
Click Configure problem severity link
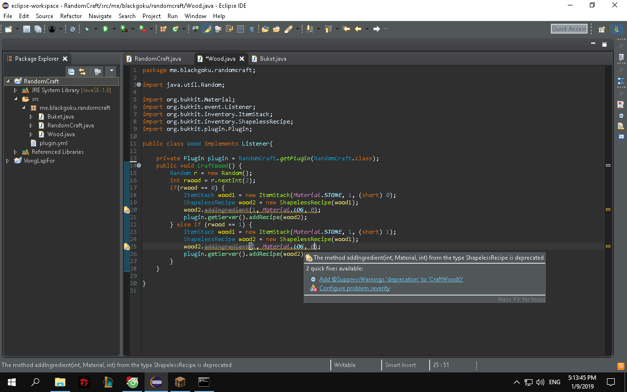pos(355,288)
